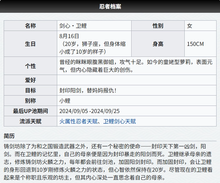This screenshot has height=183, width=220.
Task: Click the empty 爱好 value cell
Action: [x=137, y=80]
